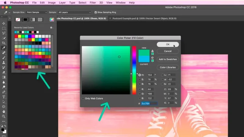
Task: Click the swap foreground/background colors icon
Action: 5,126
